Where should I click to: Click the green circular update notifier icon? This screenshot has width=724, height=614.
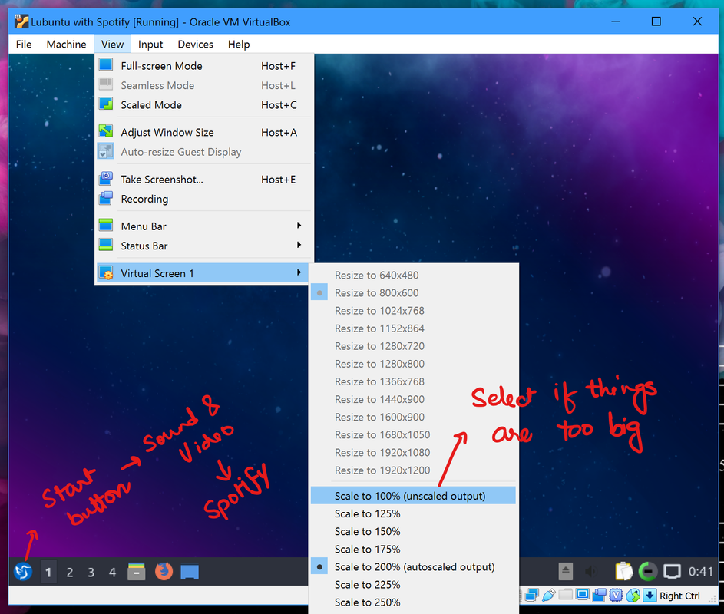[x=648, y=572]
